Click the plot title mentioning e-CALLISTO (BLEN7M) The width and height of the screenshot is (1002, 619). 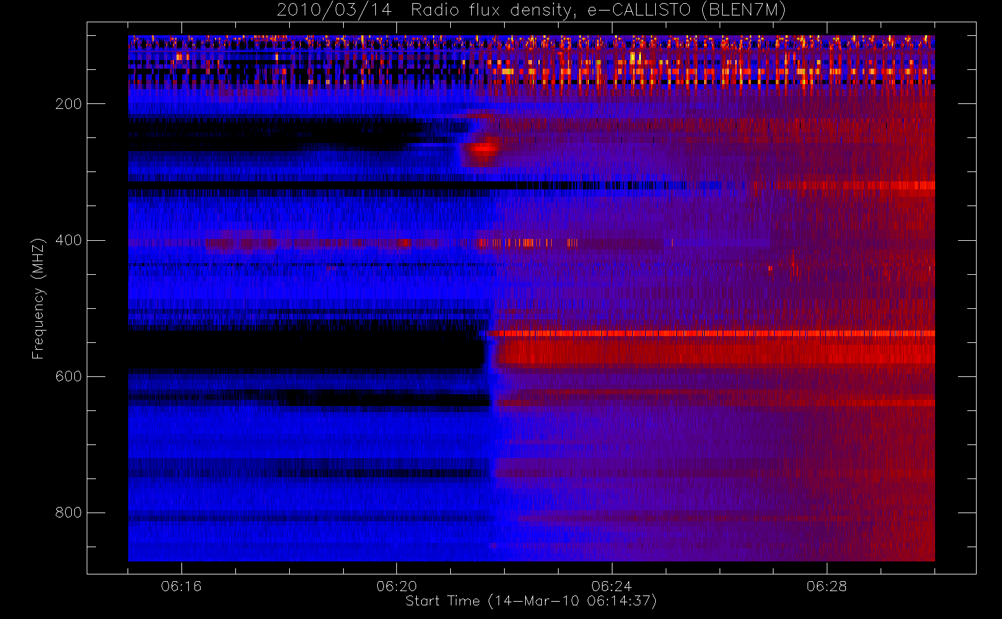[531, 11]
